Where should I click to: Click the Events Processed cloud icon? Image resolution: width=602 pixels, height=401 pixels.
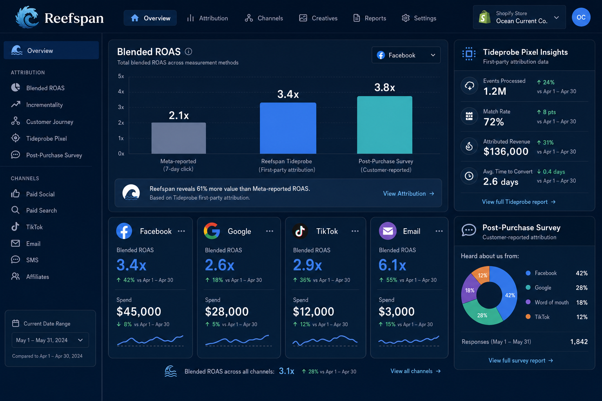tap(469, 86)
